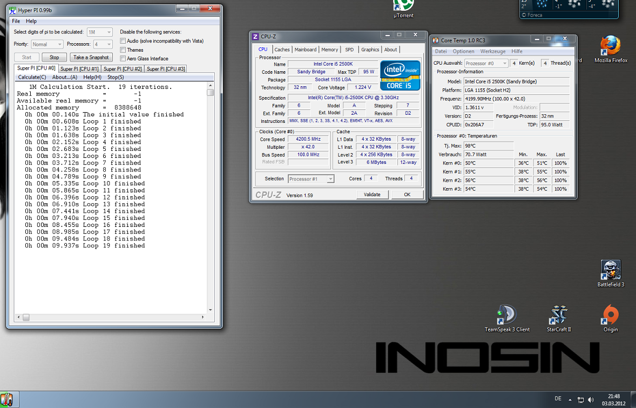636x408 pixels.
Task: Open StarCraft II desktop shortcut
Action: pyautogui.click(x=558, y=315)
